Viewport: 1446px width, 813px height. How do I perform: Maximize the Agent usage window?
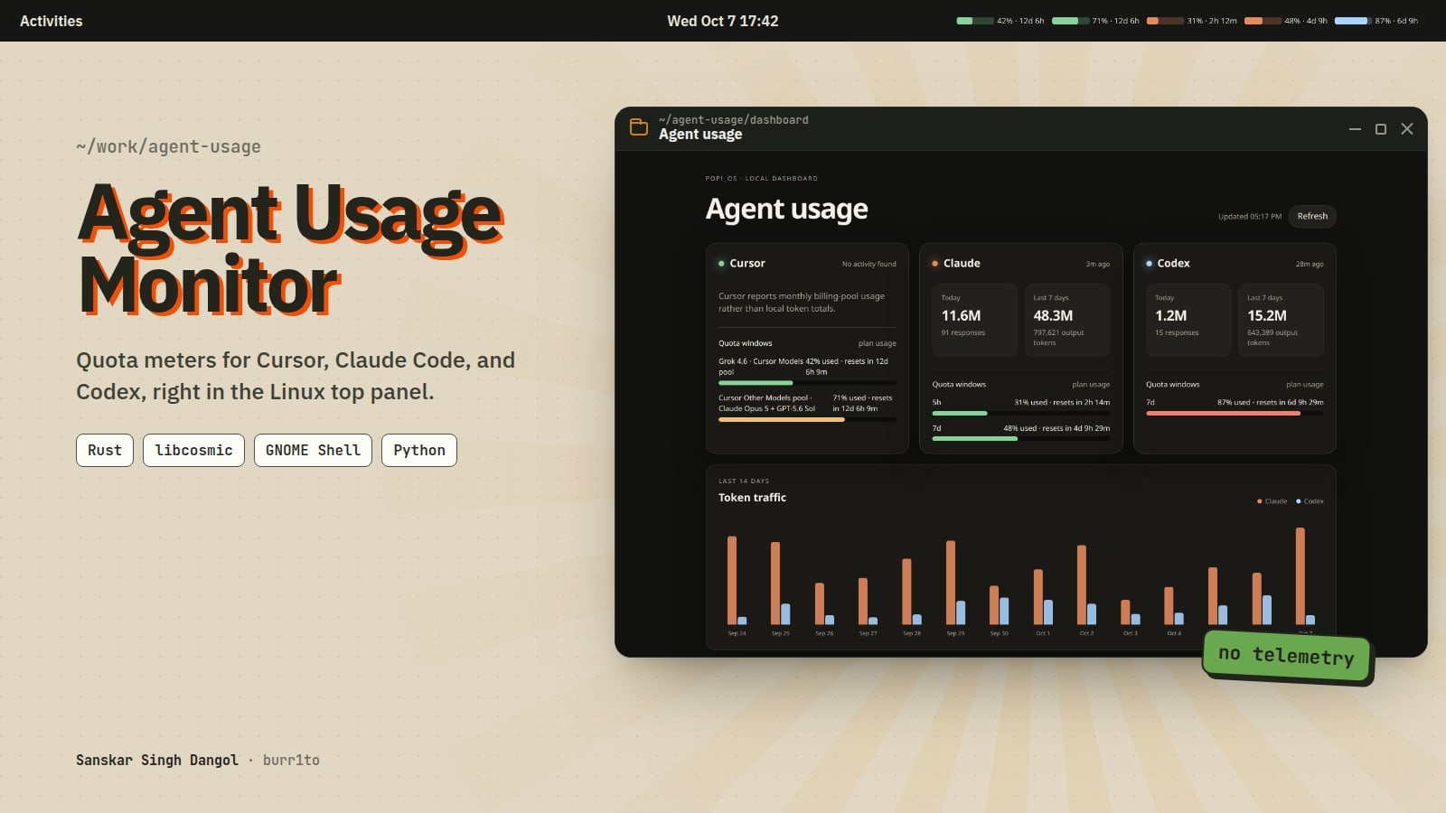click(1381, 129)
